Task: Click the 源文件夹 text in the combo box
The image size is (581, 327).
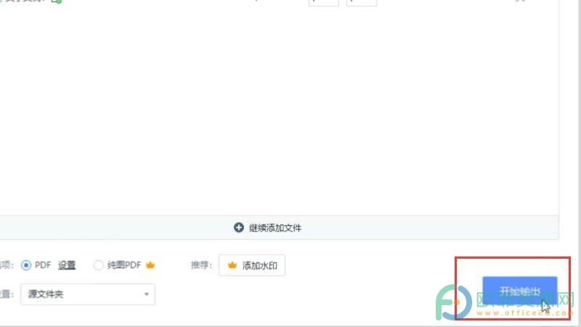Action: pos(46,294)
